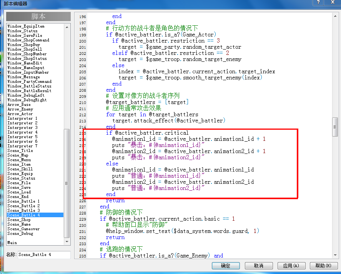Click the 脚本 list header
This screenshot has height=274, width=341.
[x=38, y=17]
